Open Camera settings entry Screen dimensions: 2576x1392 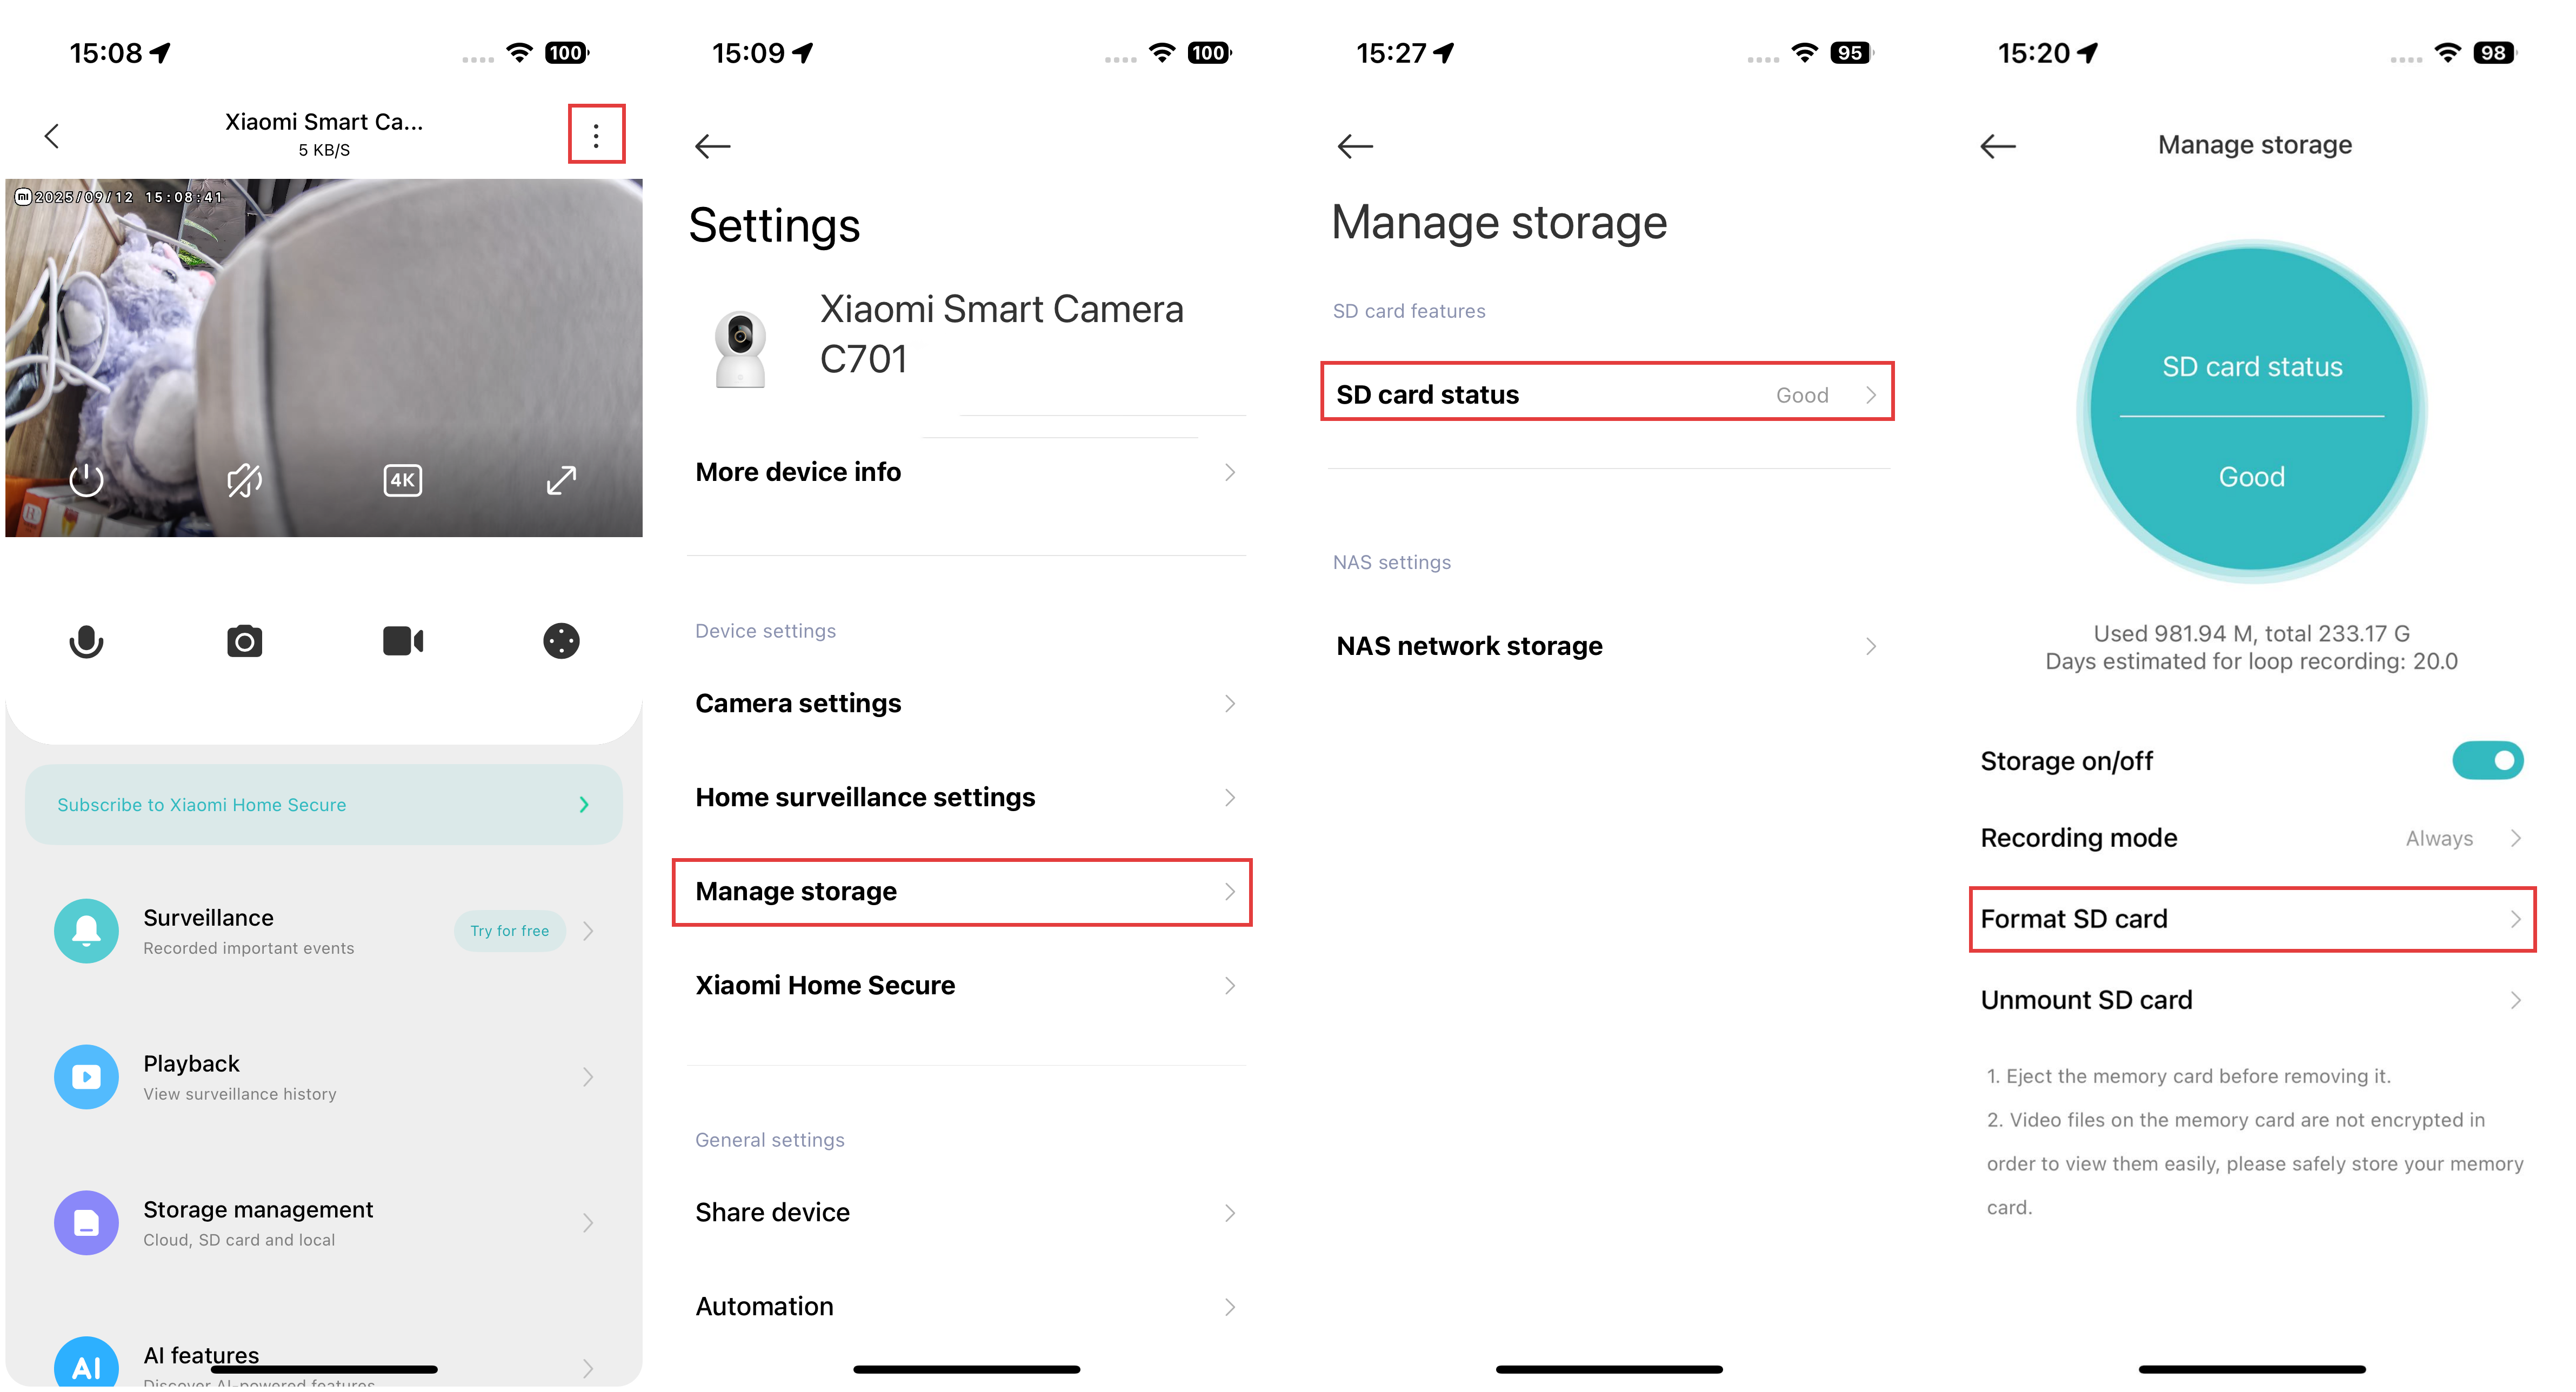point(966,703)
